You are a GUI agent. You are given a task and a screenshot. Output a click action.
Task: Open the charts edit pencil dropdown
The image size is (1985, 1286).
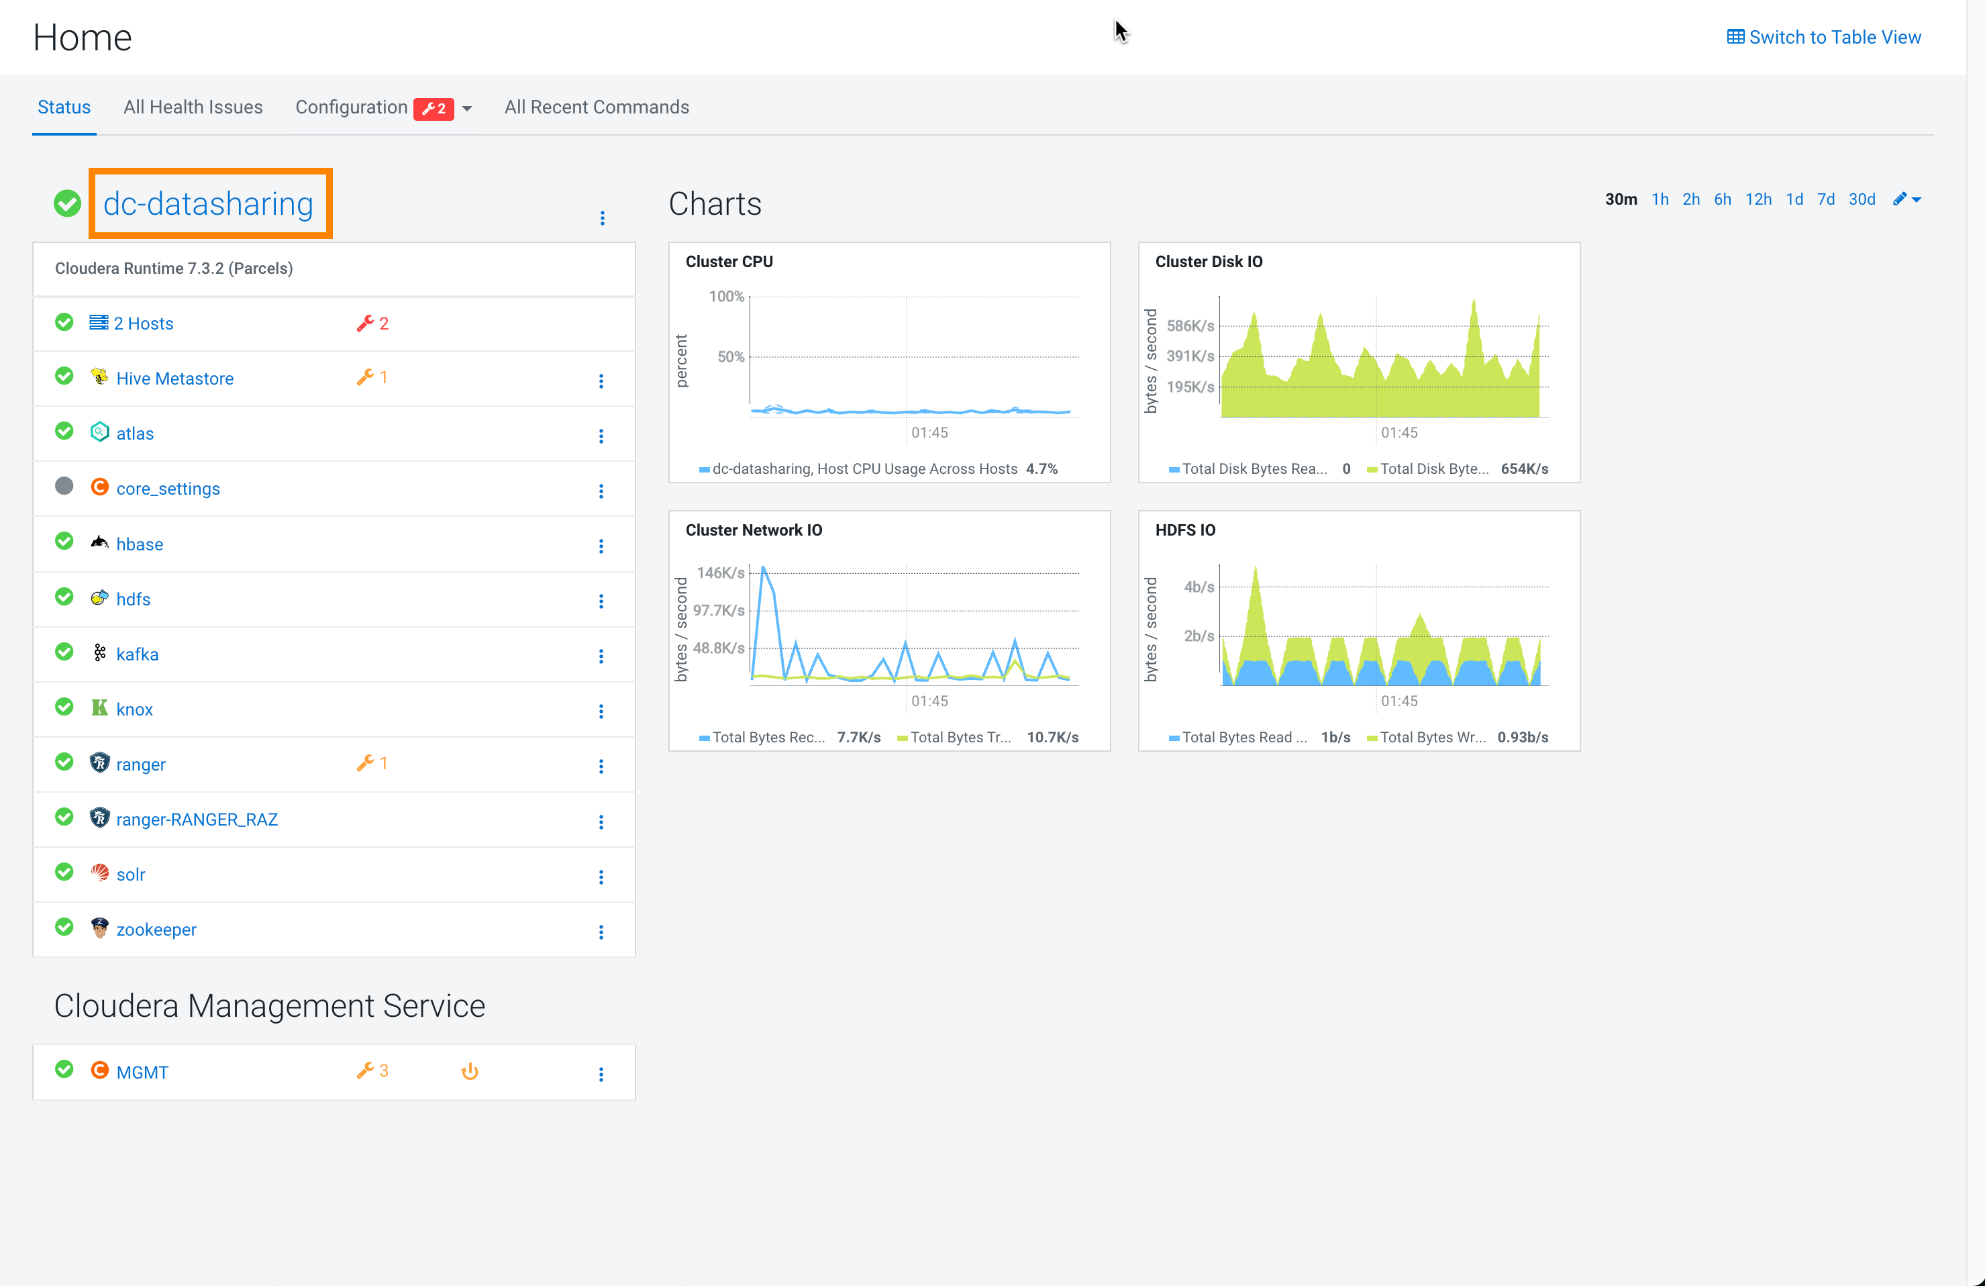click(x=1906, y=199)
